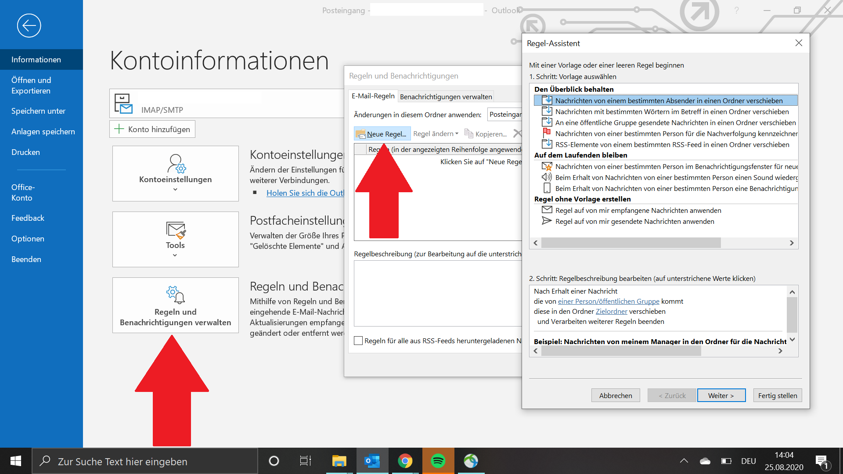The height and width of the screenshot is (474, 843).
Task: Select Speichern unter in sidebar
Action: click(x=41, y=111)
